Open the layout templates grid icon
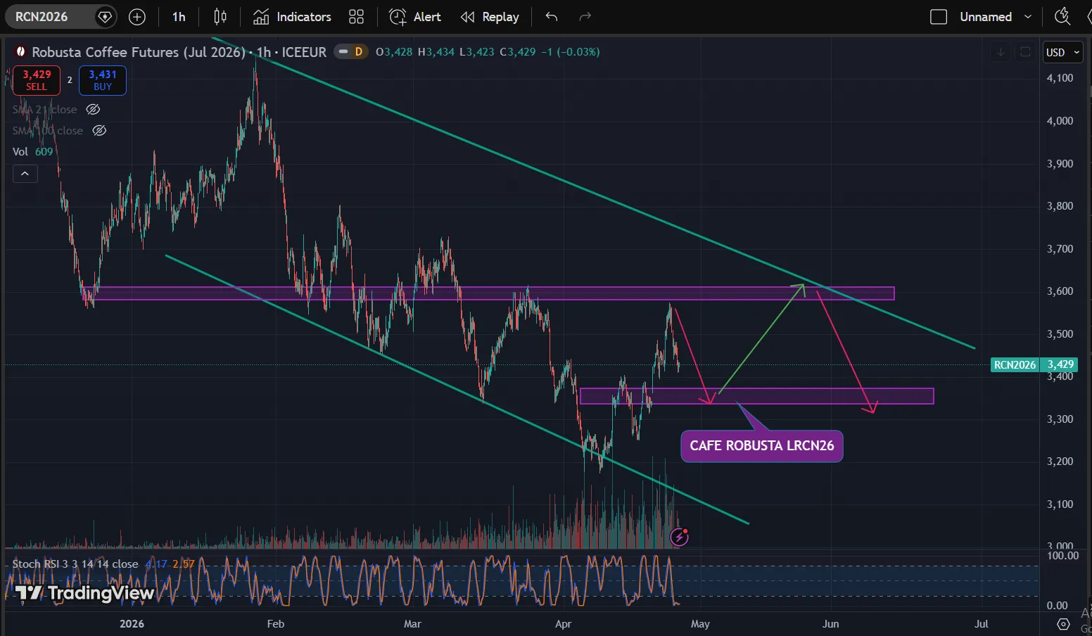Viewport: 1092px width, 636px height. point(357,17)
